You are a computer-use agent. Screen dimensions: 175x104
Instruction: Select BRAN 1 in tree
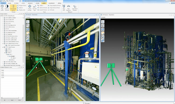pyautogui.click(x=13, y=56)
